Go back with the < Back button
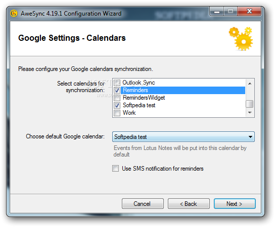The image size is (275, 227). point(189,204)
